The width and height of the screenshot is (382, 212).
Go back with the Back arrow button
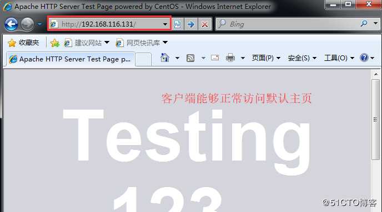pos(11,24)
